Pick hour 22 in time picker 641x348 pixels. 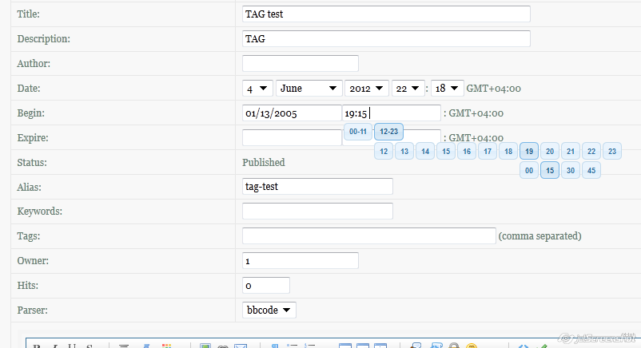[591, 151]
